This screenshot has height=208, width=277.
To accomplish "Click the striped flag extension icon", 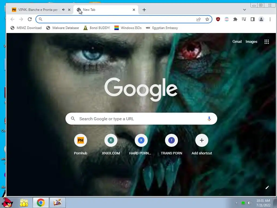I will click(x=227, y=19).
